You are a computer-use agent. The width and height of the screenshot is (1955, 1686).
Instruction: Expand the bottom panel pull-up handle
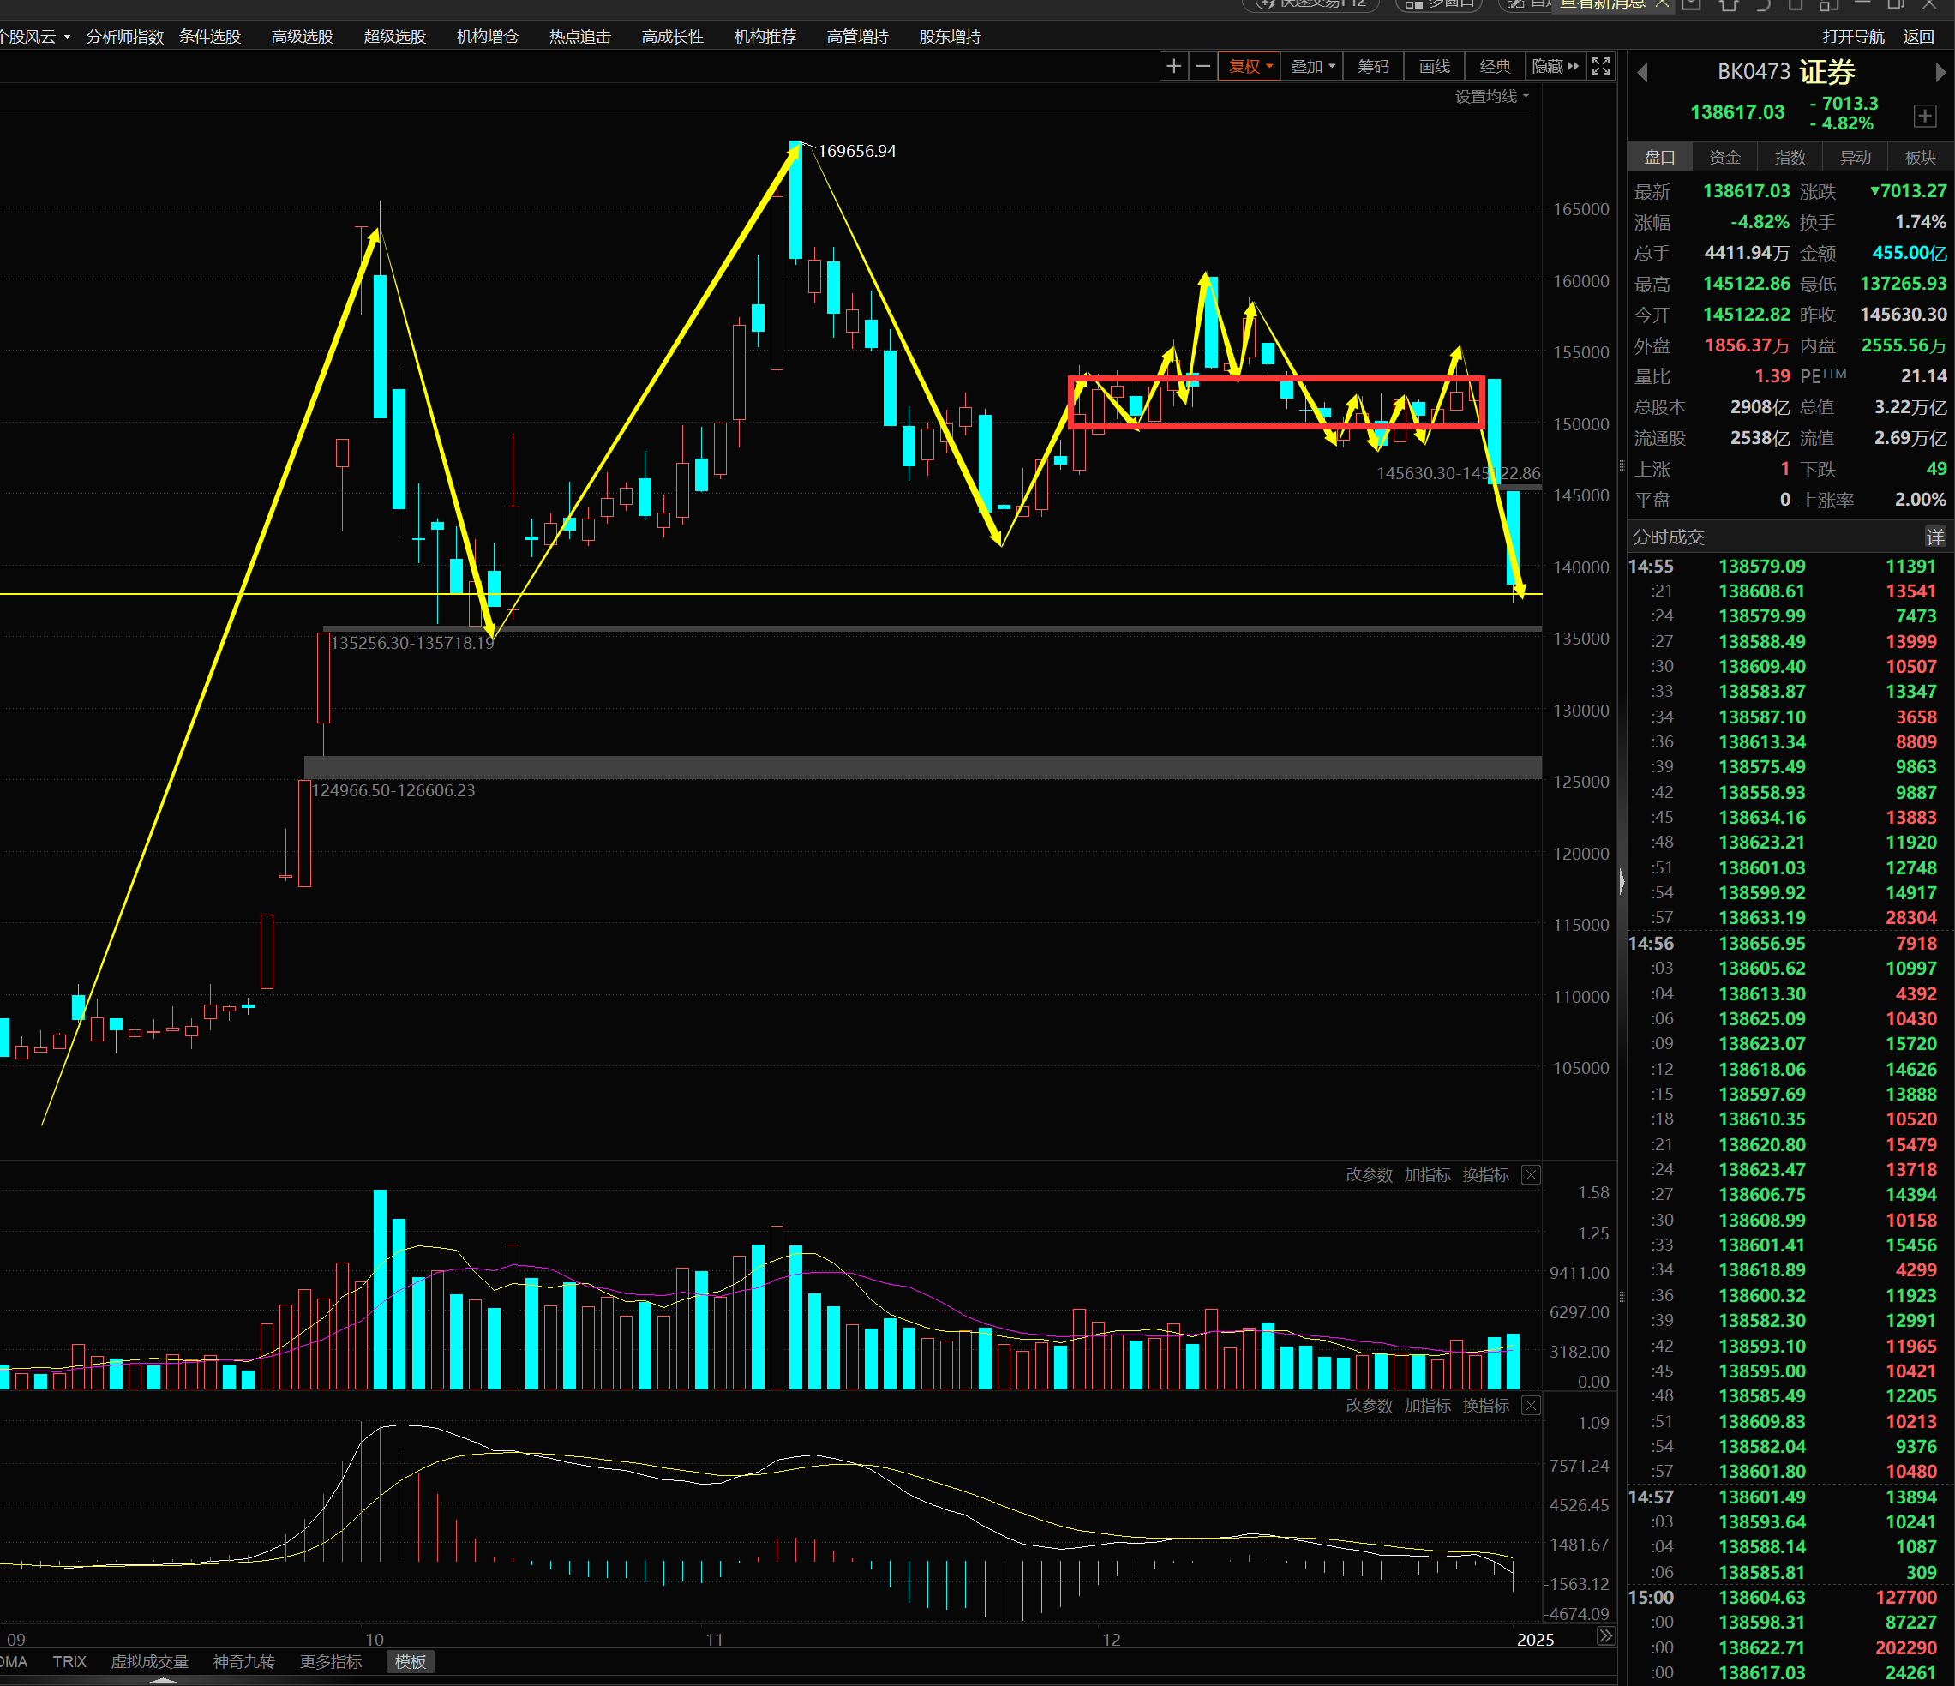coord(163,1680)
